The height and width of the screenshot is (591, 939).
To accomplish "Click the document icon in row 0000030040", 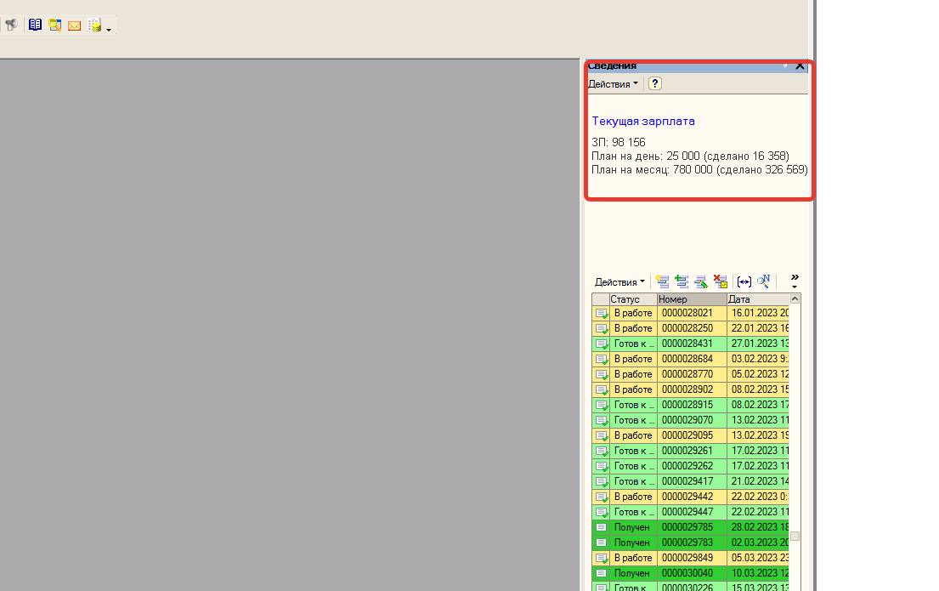I will point(602,573).
